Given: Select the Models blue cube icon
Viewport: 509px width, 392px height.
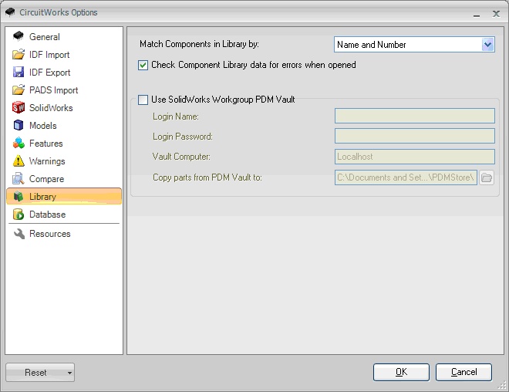Looking at the screenshot, I should pos(19,125).
